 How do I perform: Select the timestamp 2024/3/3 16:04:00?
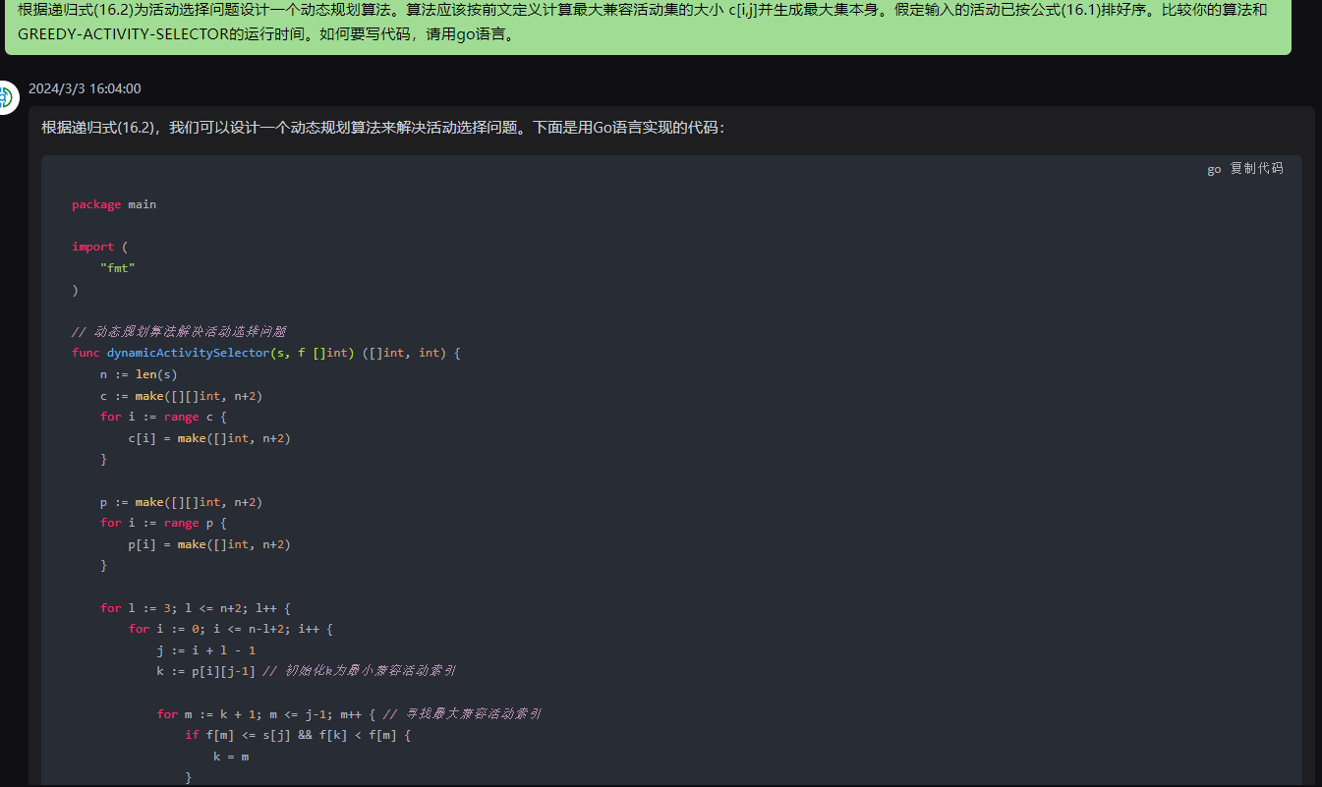(85, 88)
